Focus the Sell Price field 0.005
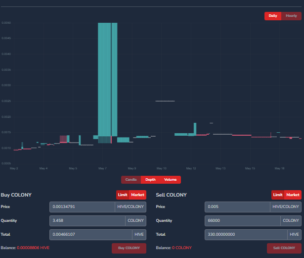 click(237, 207)
